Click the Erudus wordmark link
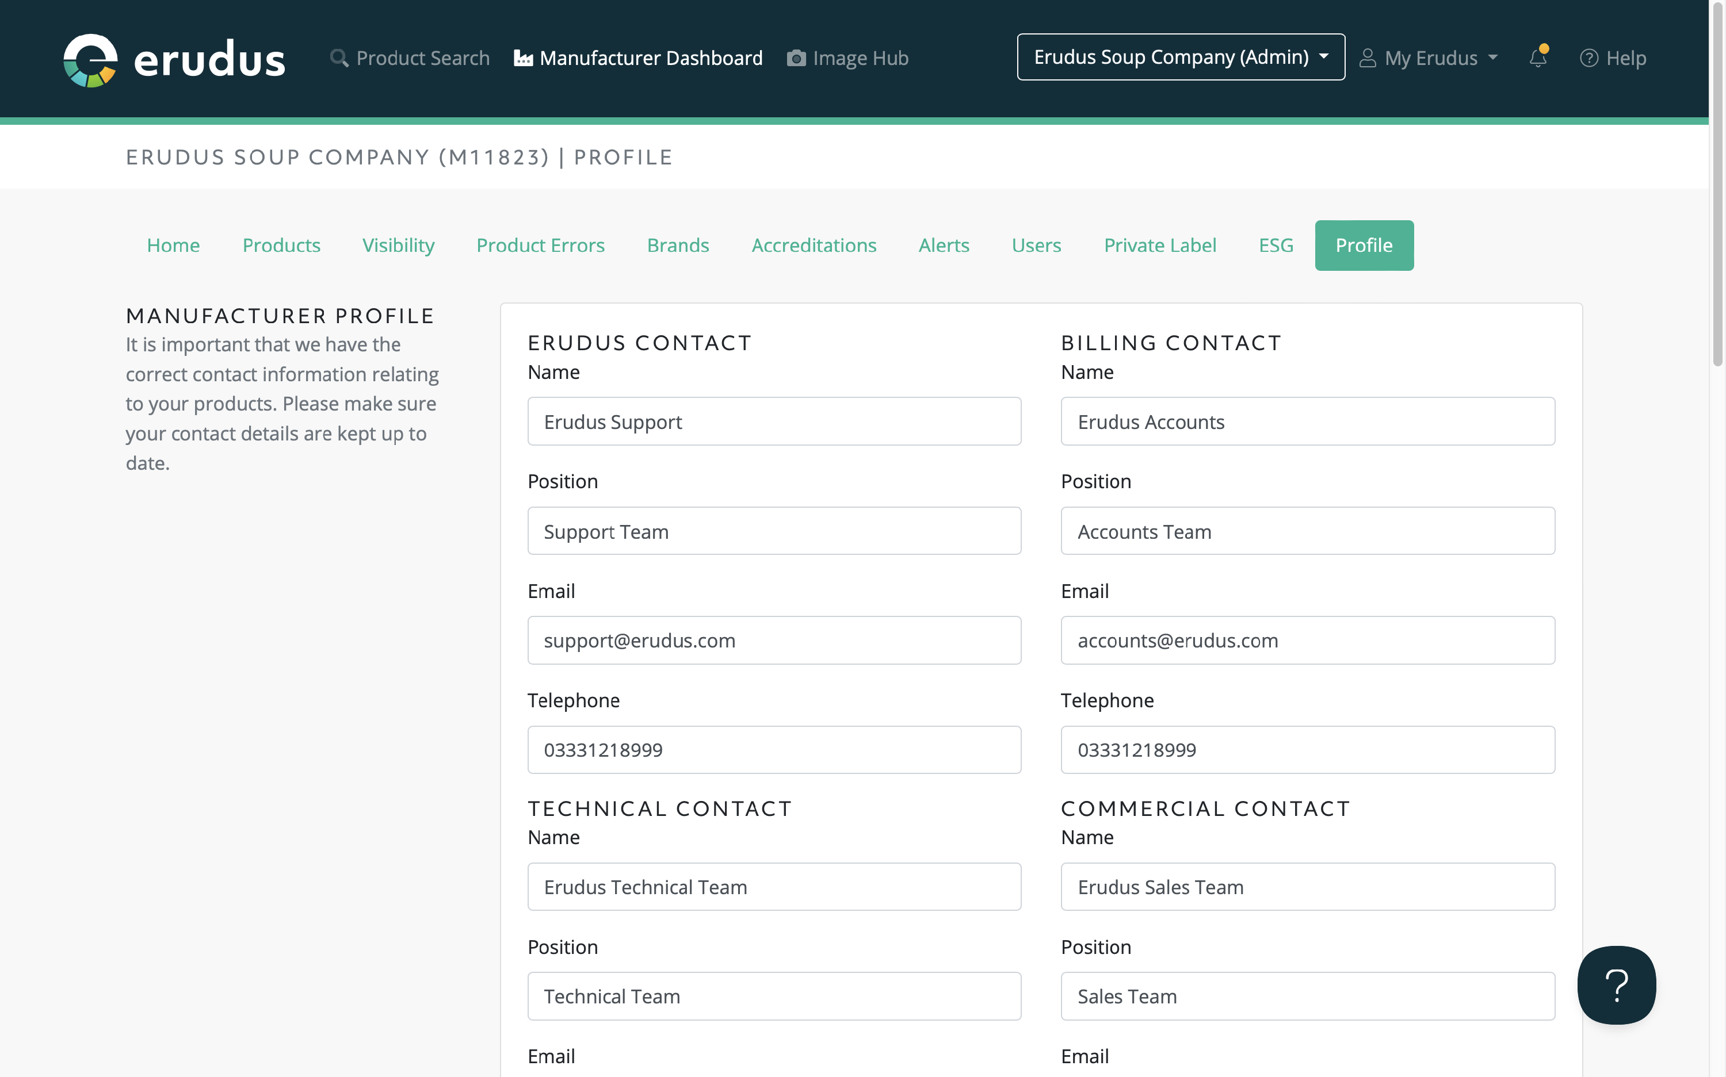Screen dimensions: 1726x1077 coord(209,59)
